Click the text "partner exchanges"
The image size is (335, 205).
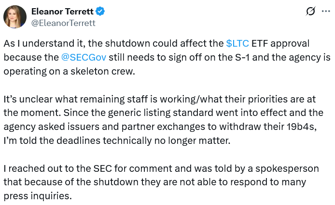(163, 128)
